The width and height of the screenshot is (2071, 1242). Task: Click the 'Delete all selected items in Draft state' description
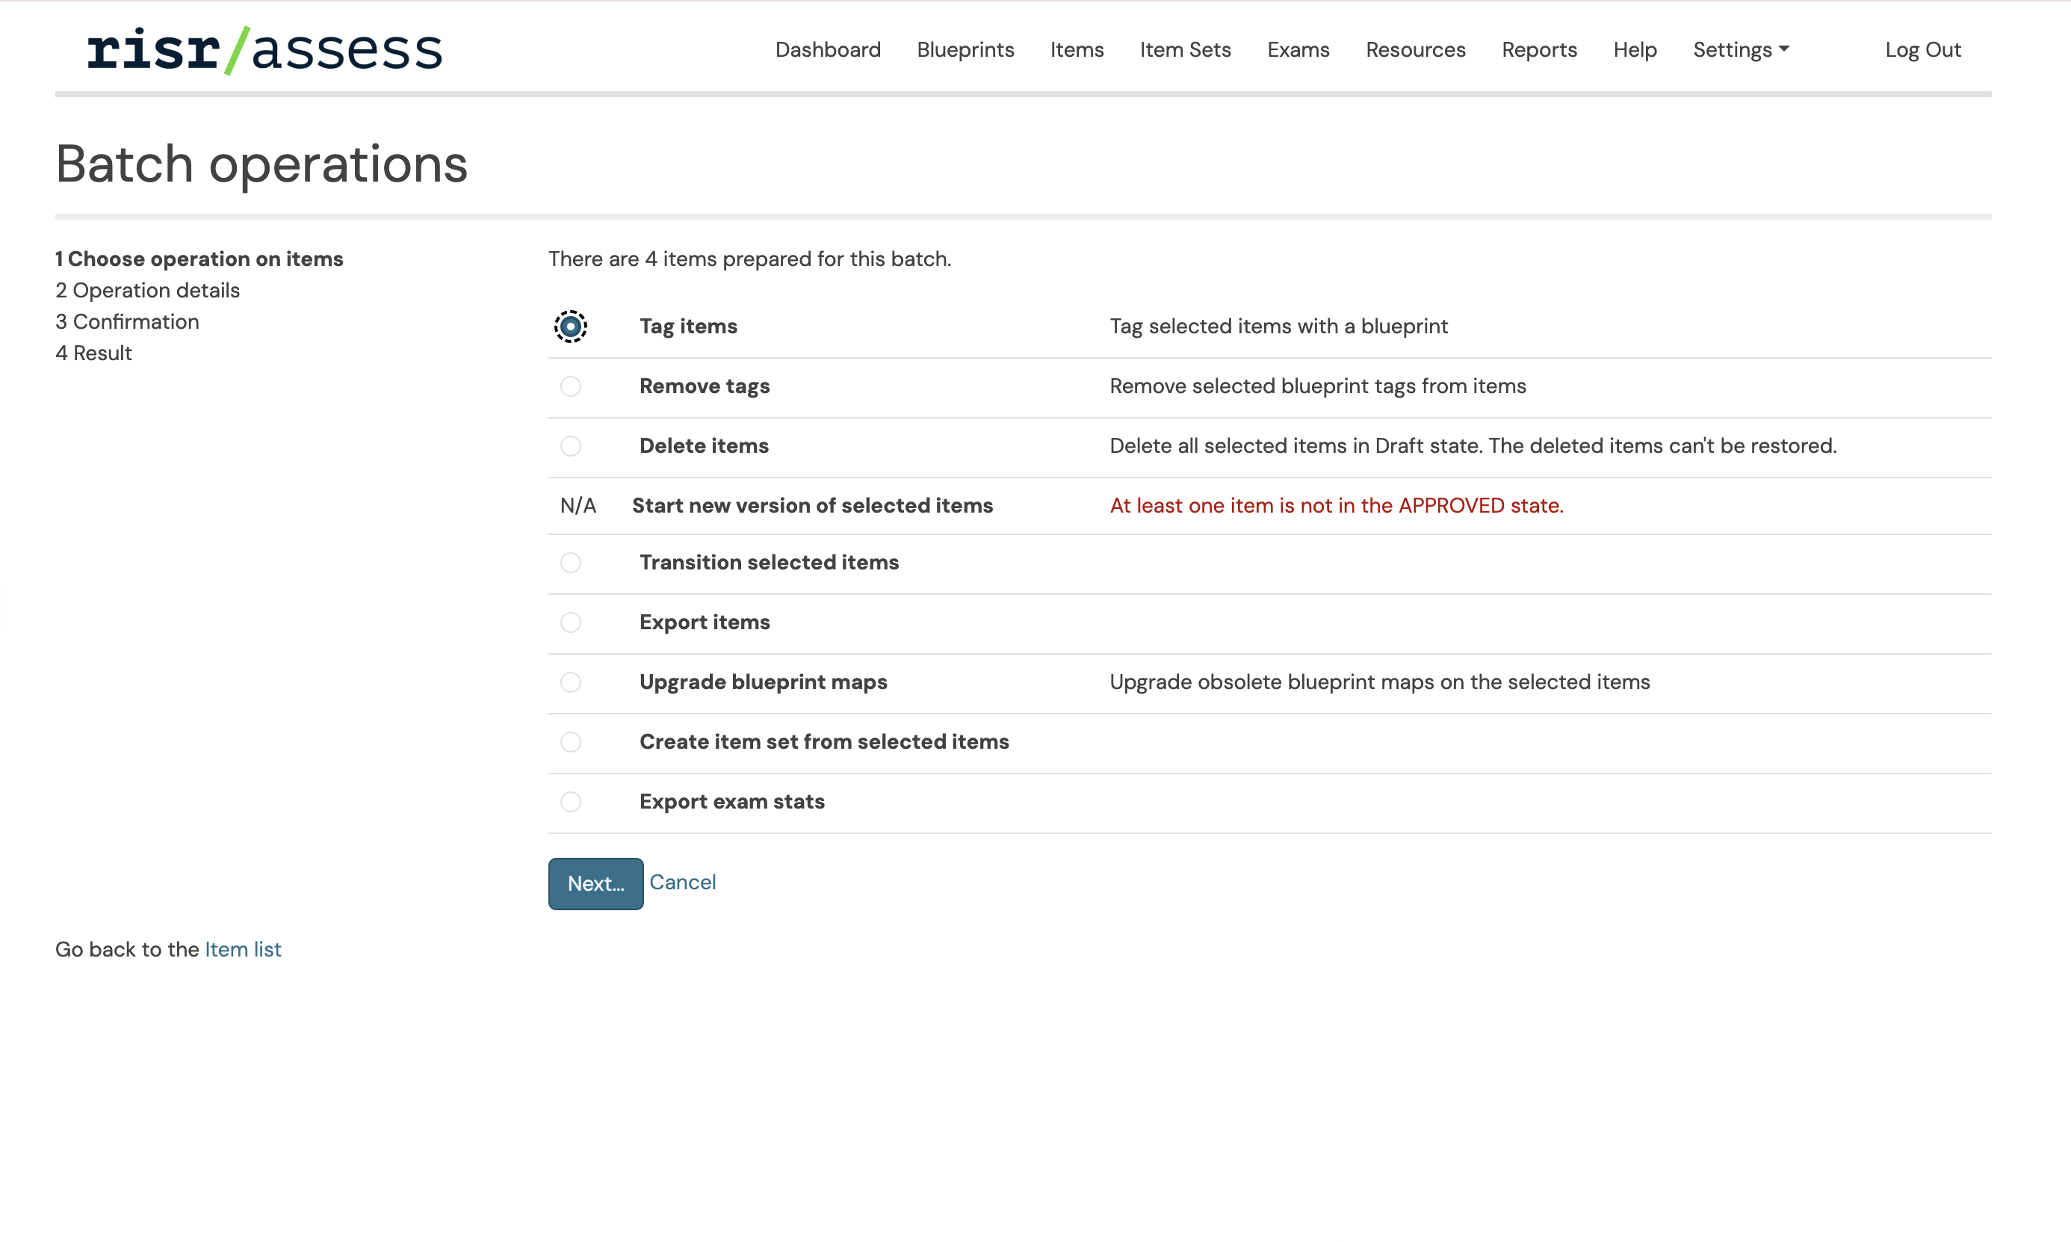1473,446
